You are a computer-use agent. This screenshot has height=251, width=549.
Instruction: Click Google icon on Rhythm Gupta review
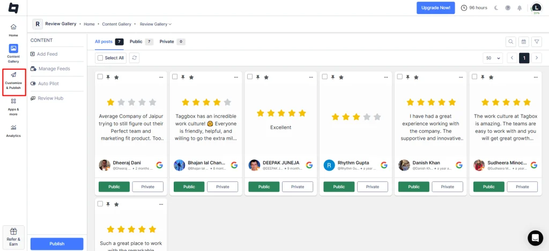pyautogui.click(x=384, y=165)
